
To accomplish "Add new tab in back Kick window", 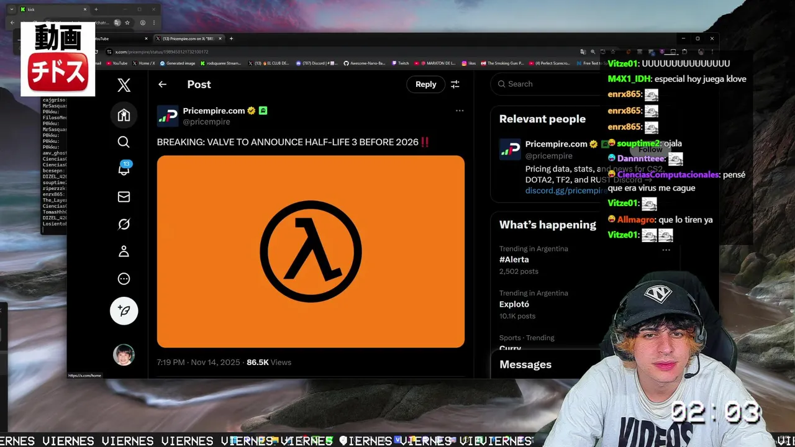I will (x=96, y=9).
